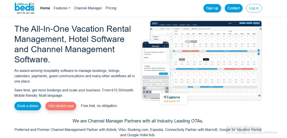Click the Get started now button
287x138 pixels.
coord(61,106)
